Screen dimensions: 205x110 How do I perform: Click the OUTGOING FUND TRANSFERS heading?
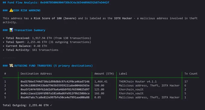point(53,66)
